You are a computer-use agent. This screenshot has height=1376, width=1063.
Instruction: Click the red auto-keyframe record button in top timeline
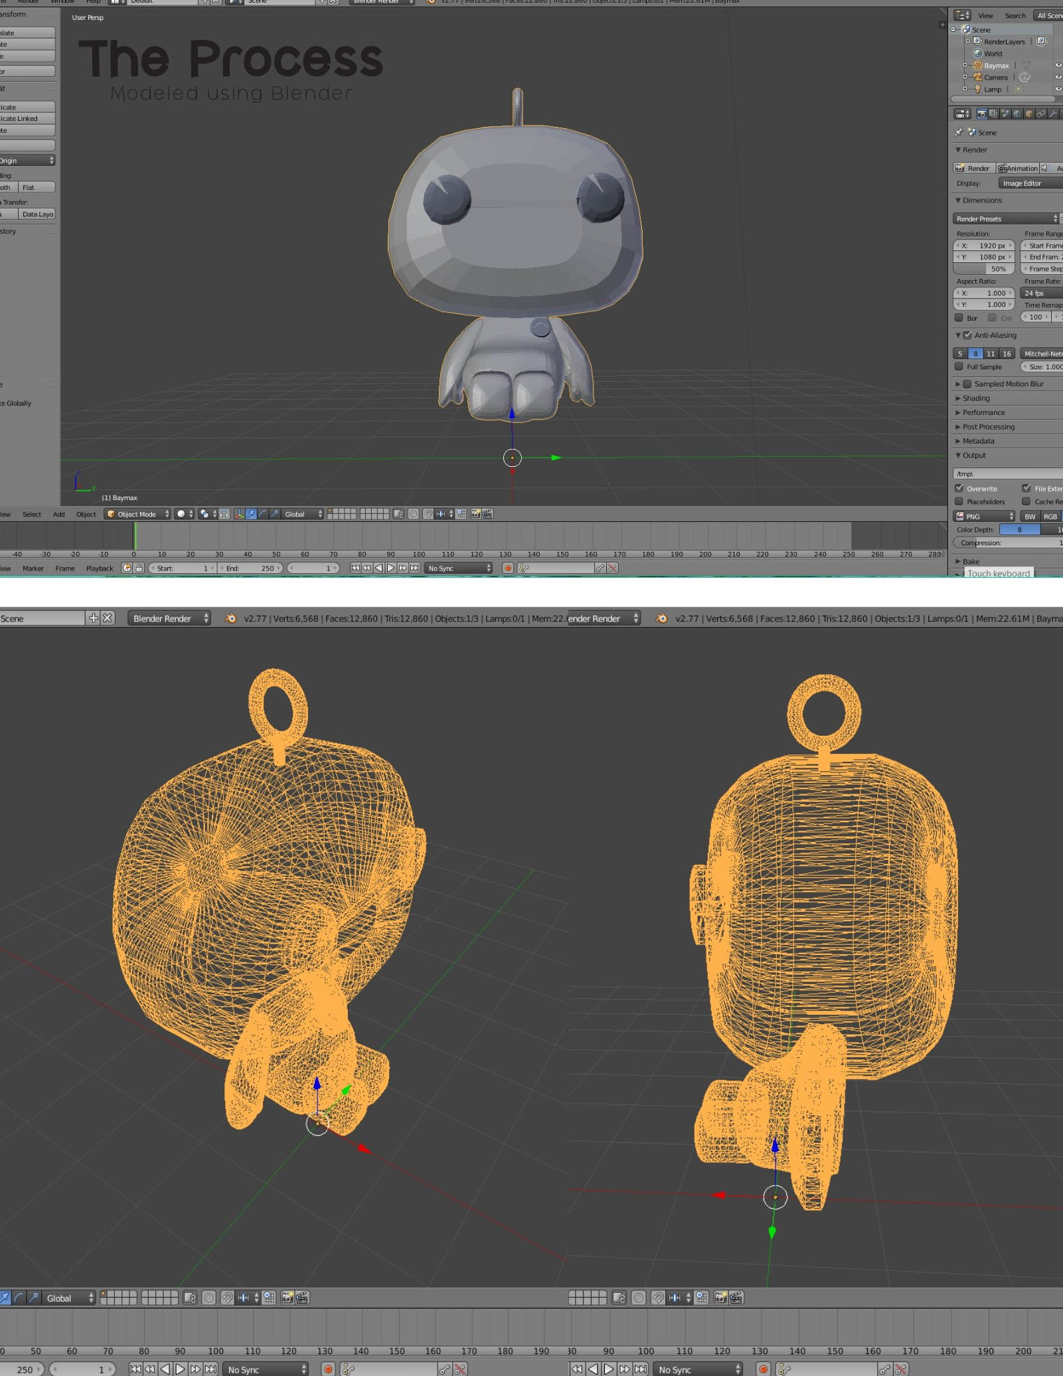(x=508, y=568)
